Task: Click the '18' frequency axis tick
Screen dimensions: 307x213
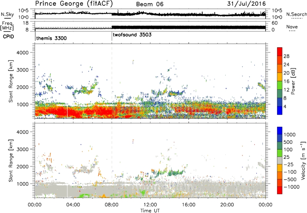Action: click(x=25, y=23)
